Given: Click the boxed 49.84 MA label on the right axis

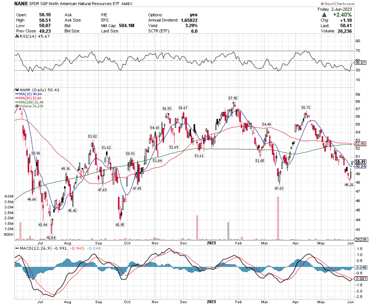Looking at the screenshot, I should pos(361,166).
